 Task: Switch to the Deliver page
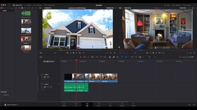coord(133,105)
